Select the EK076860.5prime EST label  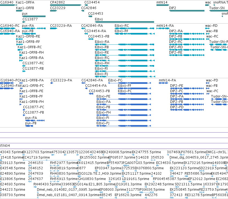149,168
